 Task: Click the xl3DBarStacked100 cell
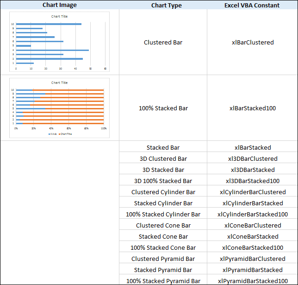(253, 181)
